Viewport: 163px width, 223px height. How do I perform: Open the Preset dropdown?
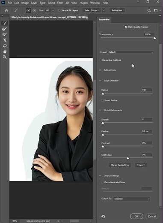coord(131,52)
